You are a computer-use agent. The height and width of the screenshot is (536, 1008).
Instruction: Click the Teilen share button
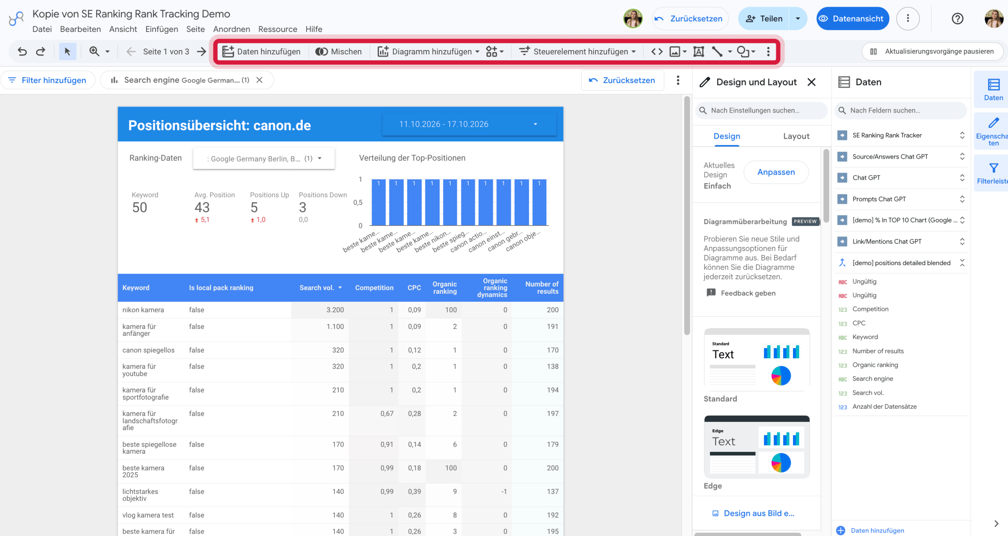pos(764,19)
